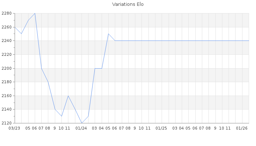
Task: Click the lowest line point at 01/24
Action: pyautogui.click(x=82, y=123)
